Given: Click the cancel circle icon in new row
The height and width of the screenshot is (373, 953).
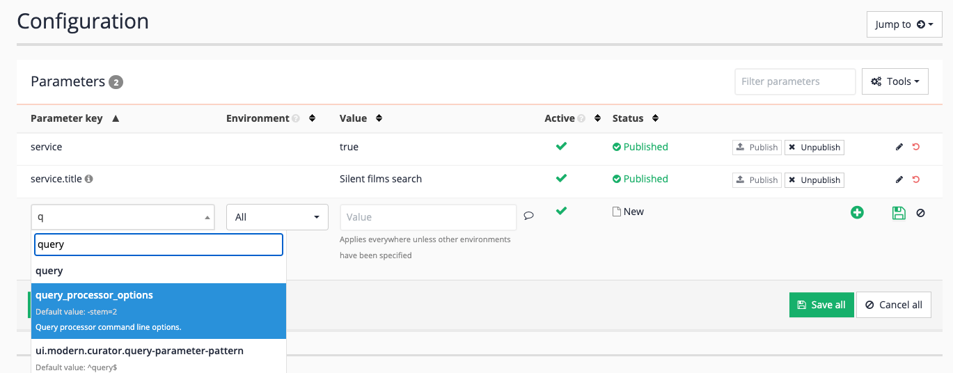Looking at the screenshot, I should click(920, 213).
